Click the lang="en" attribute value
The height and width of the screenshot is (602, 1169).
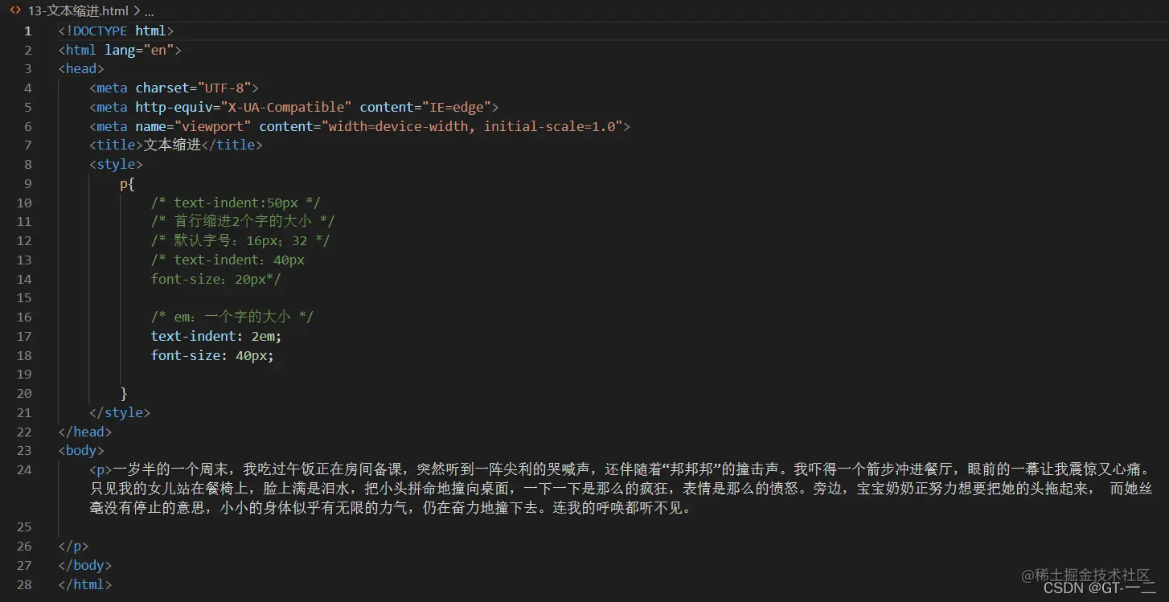(x=158, y=49)
